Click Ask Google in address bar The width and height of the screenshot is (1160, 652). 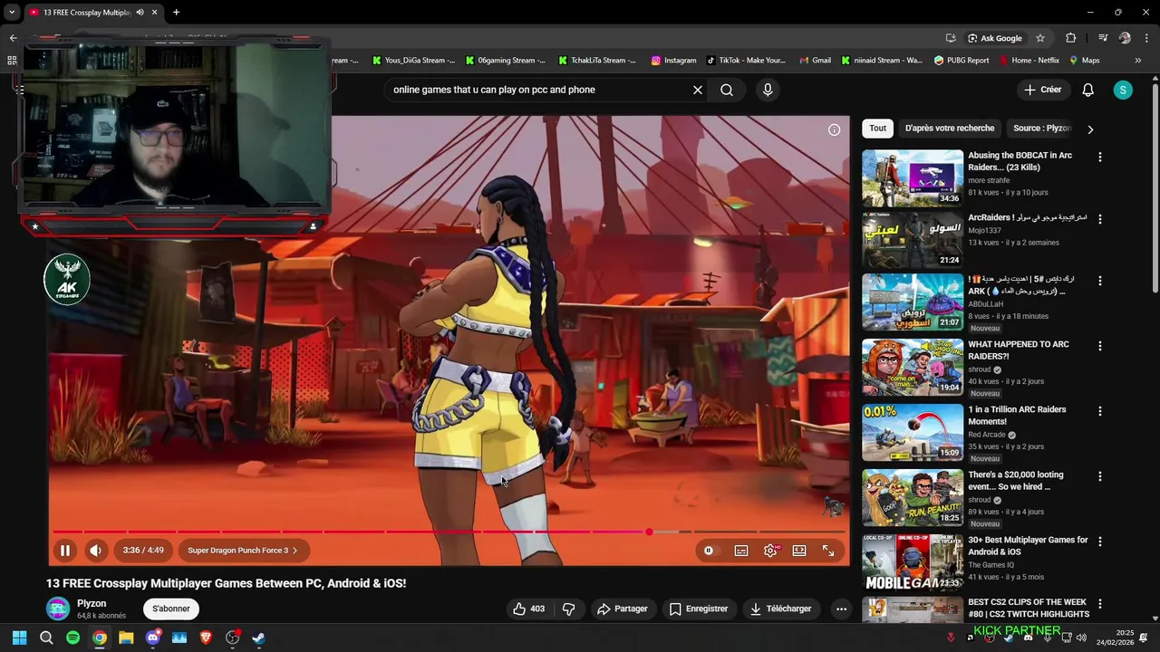(994, 38)
